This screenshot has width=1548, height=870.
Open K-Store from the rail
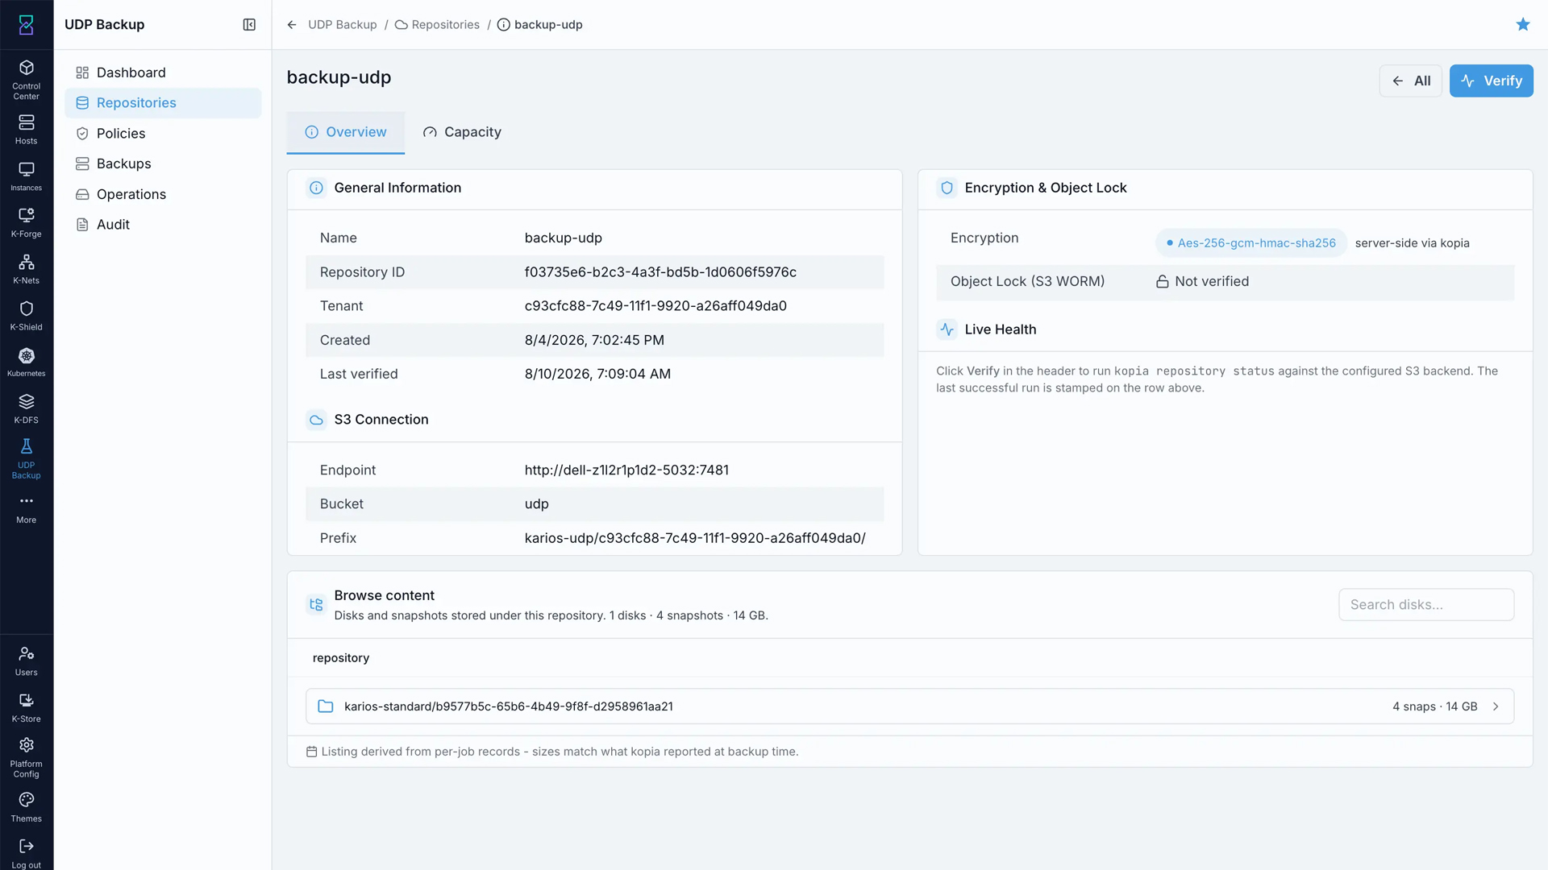click(27, 707)
